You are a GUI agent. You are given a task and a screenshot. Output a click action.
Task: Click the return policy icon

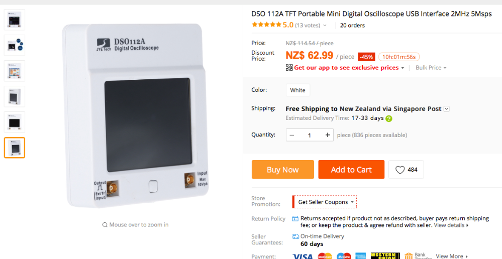click(x=295, y=219)
